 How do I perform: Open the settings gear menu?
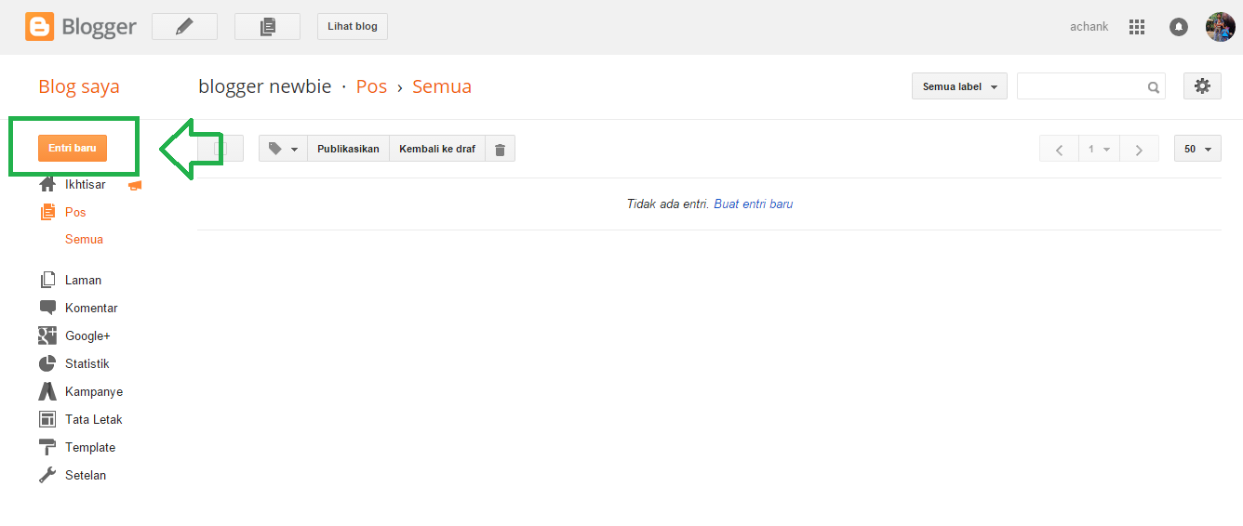1202,86
